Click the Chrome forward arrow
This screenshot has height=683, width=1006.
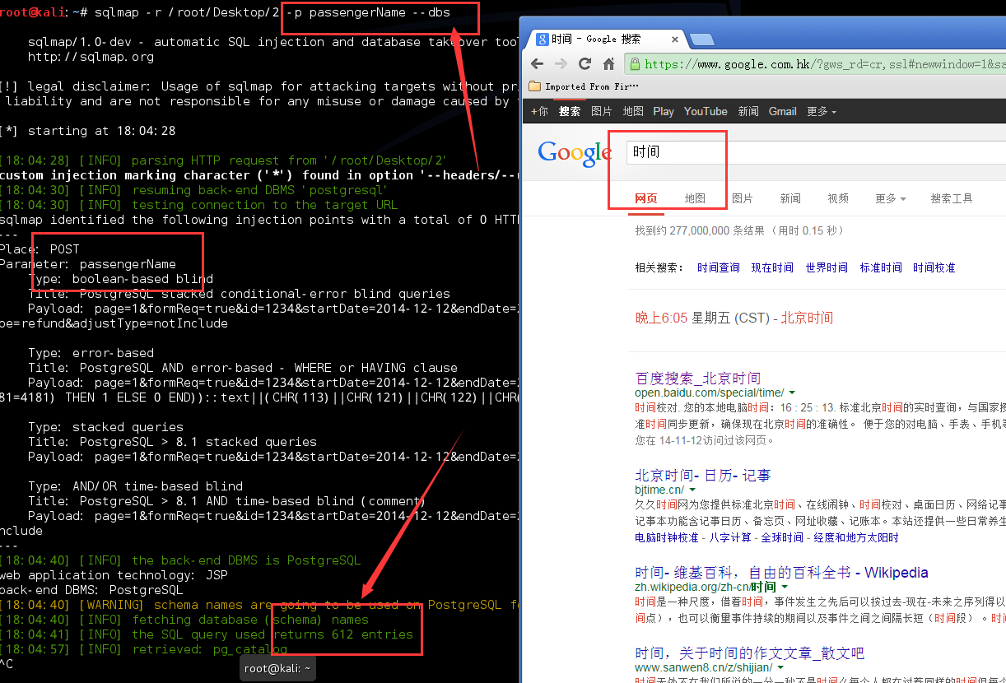(561, 64)
